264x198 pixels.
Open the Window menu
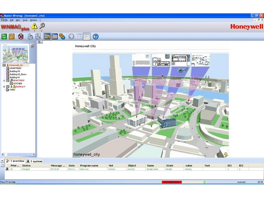coord(33,20)
